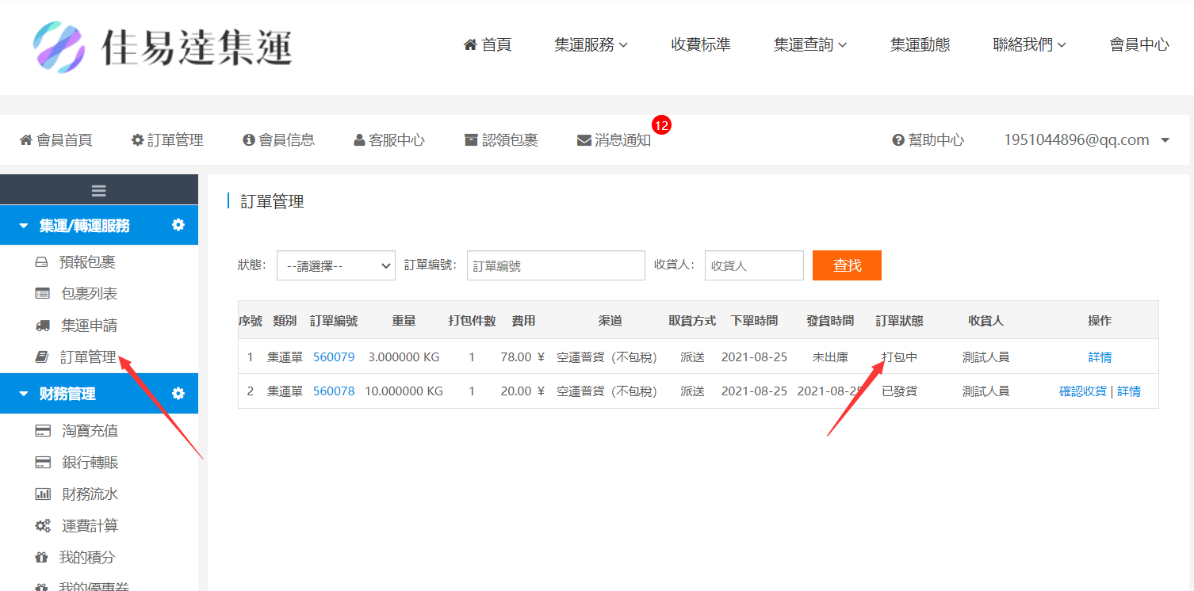This screenshot has height=591, width=1194.
Task: Open 包裹列表 in sidebar
Action: click(x=89, y=294)
